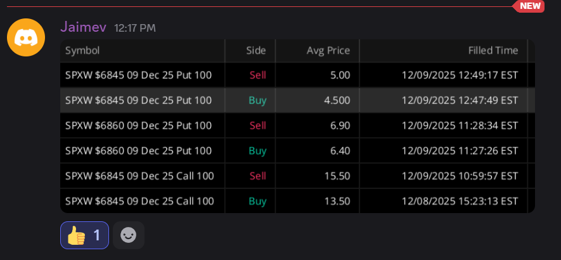Select the 6845 Call row filled 10:59:57
Image resolution: width=561 pixels, height=260 pixels.
pos(297,176)
